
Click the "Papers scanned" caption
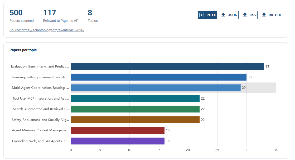click(22, 21)
